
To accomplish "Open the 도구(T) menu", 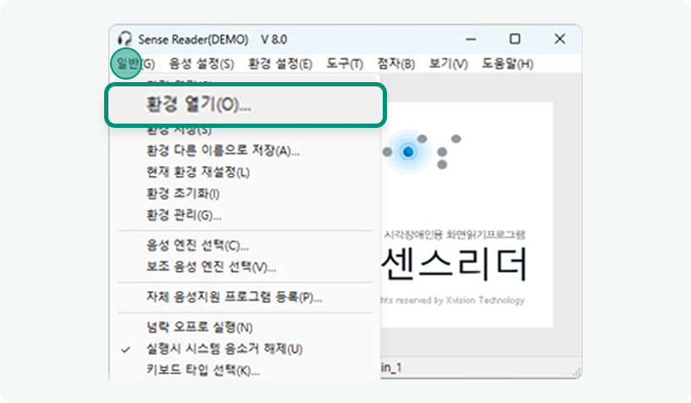I will click(x=345, y=63).
